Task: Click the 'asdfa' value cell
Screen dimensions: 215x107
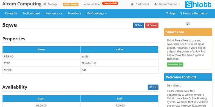Action: coord(119,56)
